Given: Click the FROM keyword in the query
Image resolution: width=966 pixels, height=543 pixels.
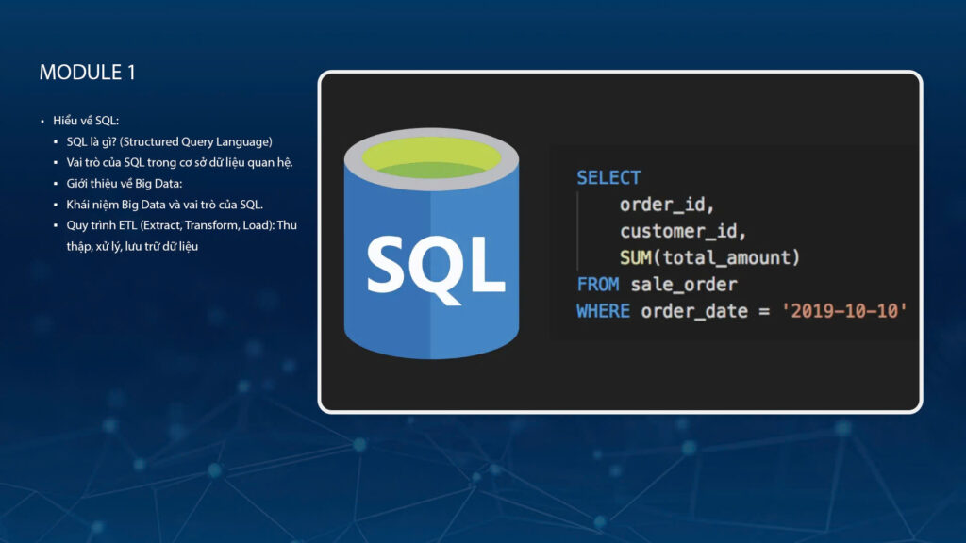Looking at the screenshot, I should (598, 284).
